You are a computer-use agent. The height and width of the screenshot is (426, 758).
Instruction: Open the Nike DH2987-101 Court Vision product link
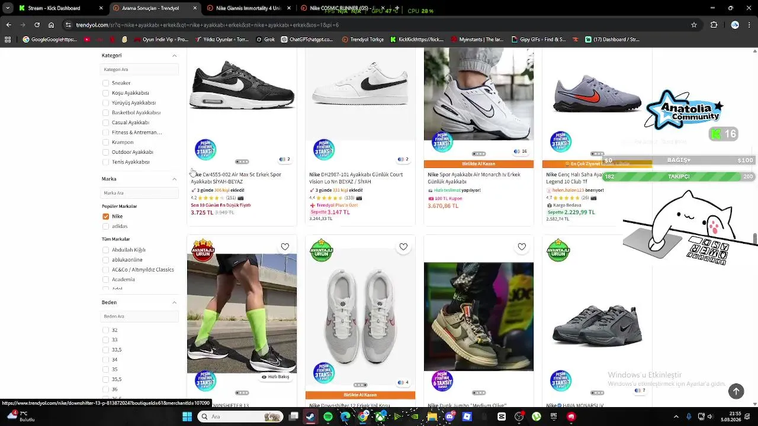[x=356, y=178]
